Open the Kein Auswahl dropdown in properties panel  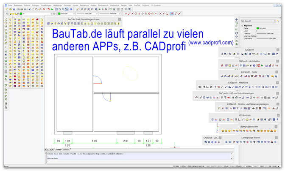click(258, 21)
